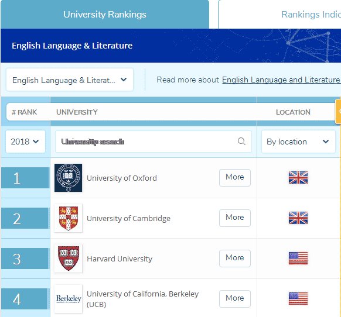The height and width of the screenshot is (317, 341).
Task: Click the rank 2 number cell
Action: (25, 218)
